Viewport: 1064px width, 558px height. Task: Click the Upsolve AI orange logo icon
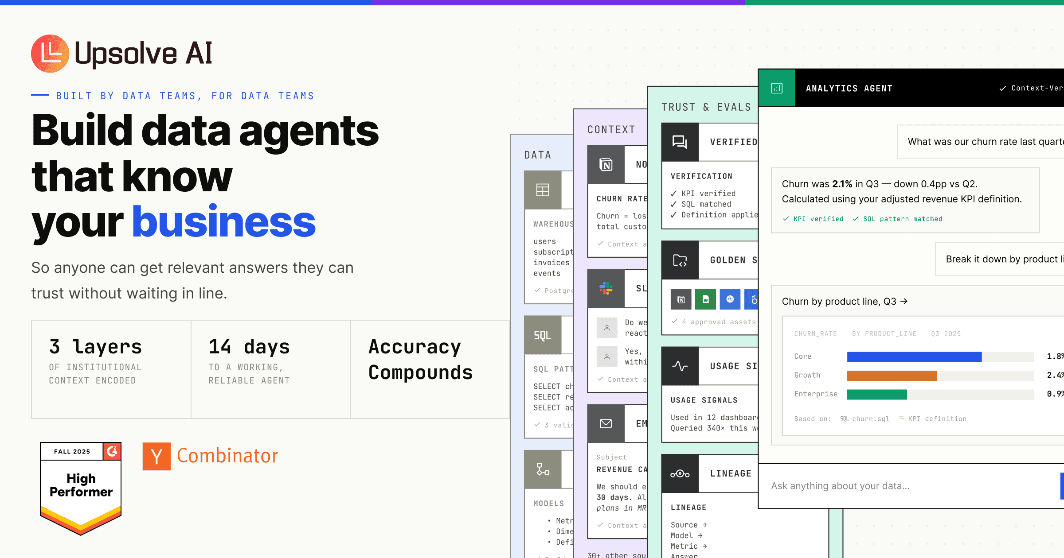click(x=50, y=54)
